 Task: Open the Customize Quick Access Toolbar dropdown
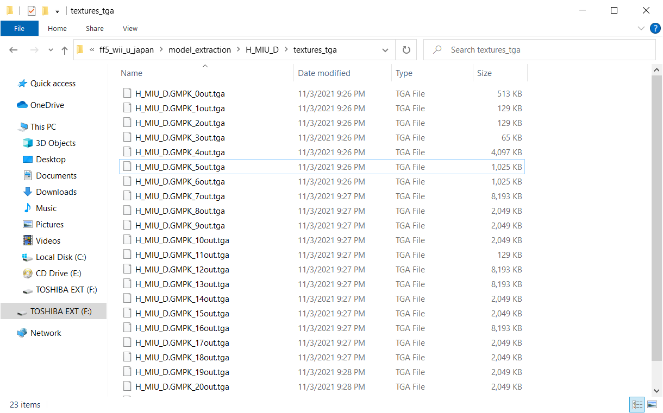click(57, 11)
